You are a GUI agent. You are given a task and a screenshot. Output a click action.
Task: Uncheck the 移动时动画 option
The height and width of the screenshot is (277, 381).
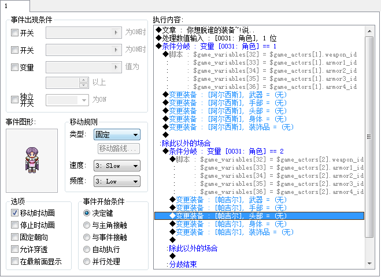(x=14, y=213)
